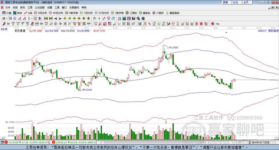The width and height of the screenshot is (279, 150).
Task: Open the 公式选股 menu
Action: 40,7
